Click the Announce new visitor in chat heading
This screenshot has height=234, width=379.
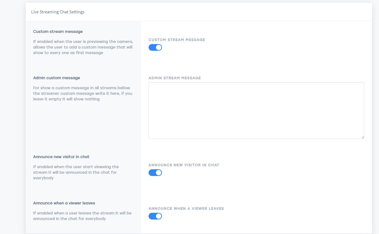click(x=61, y=157)
